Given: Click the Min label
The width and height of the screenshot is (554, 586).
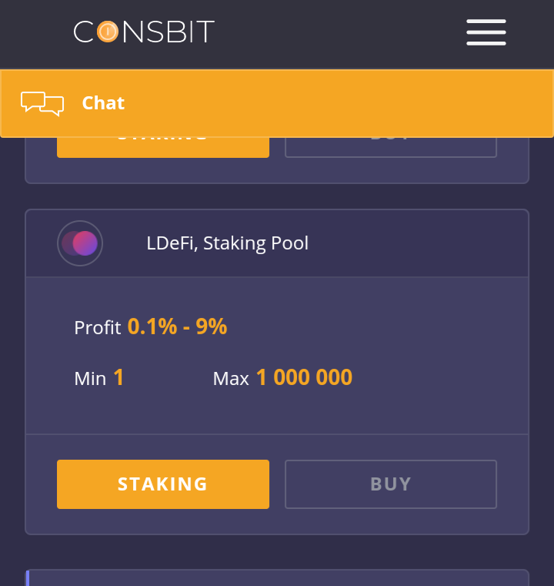Looking at the screenshot, I should pos(90,379).
